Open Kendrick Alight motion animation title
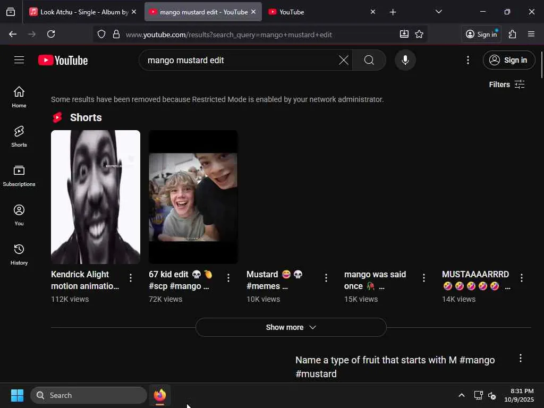Viewport: 544px width, 408px height. (85, 280)
